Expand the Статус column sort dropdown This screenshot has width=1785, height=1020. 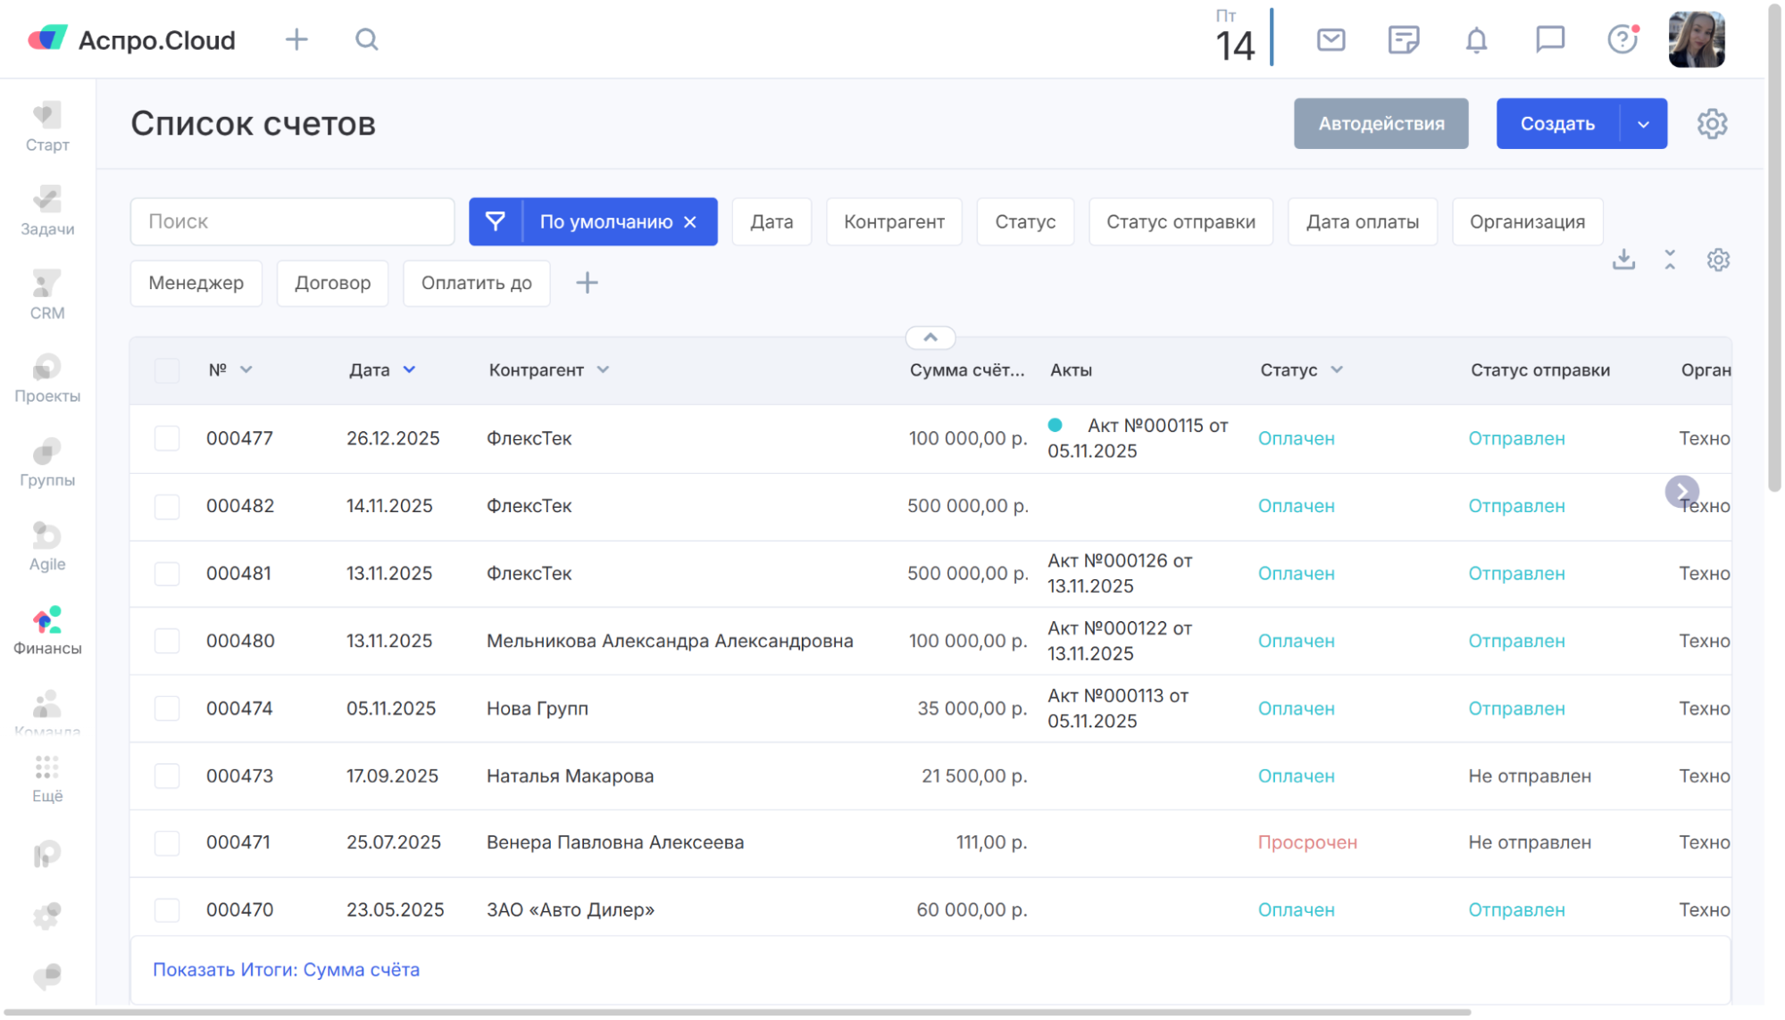pyautogui.click(x=1336, y=370)
